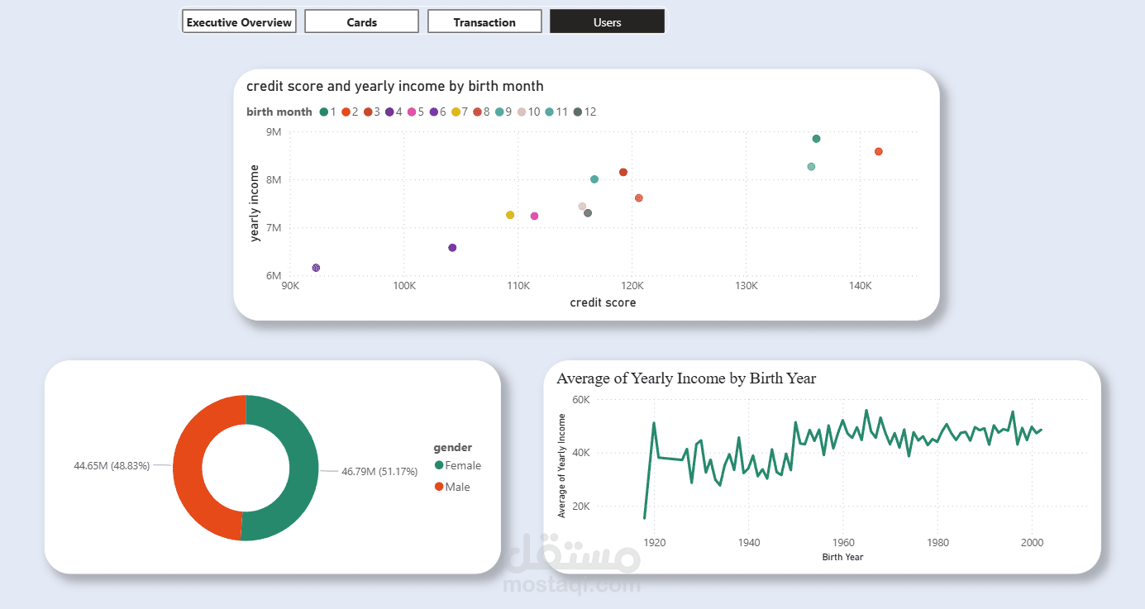Viewport: 1145px width, 609px height.
Task: Filter by birth month 2 legend item
Action: pos(350,112)
